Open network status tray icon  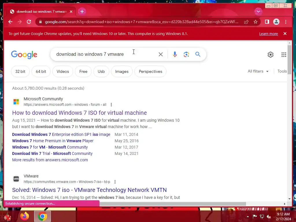tap(262, 217)
